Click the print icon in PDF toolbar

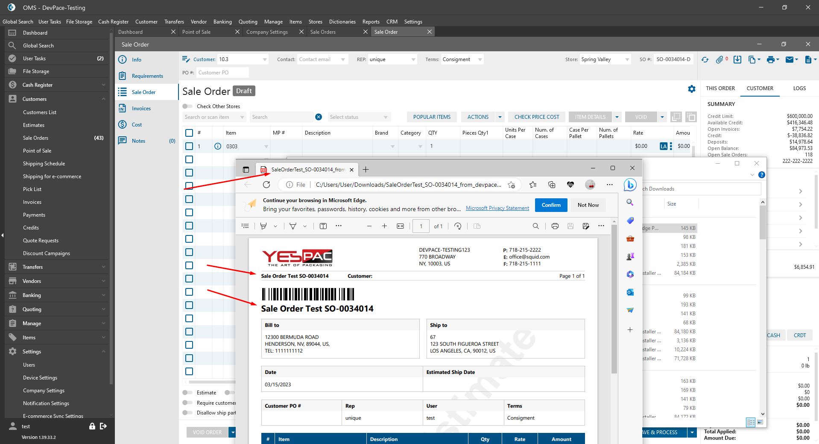tap(555, 226)
